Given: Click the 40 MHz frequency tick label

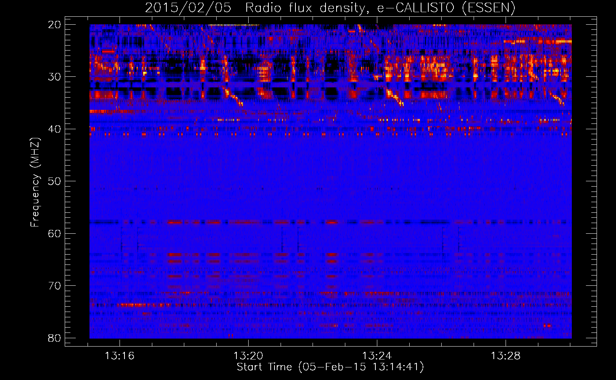Looking at the screenshot, I should [55, 129].
